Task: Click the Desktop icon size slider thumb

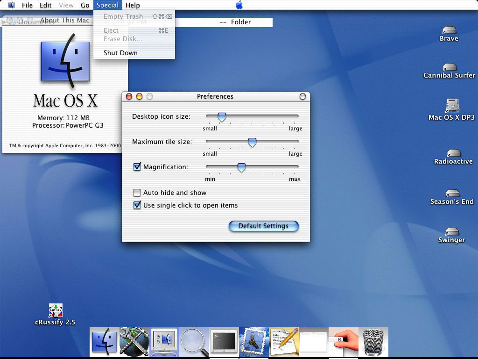Action: pyautogui.click(x=222, y=117)
